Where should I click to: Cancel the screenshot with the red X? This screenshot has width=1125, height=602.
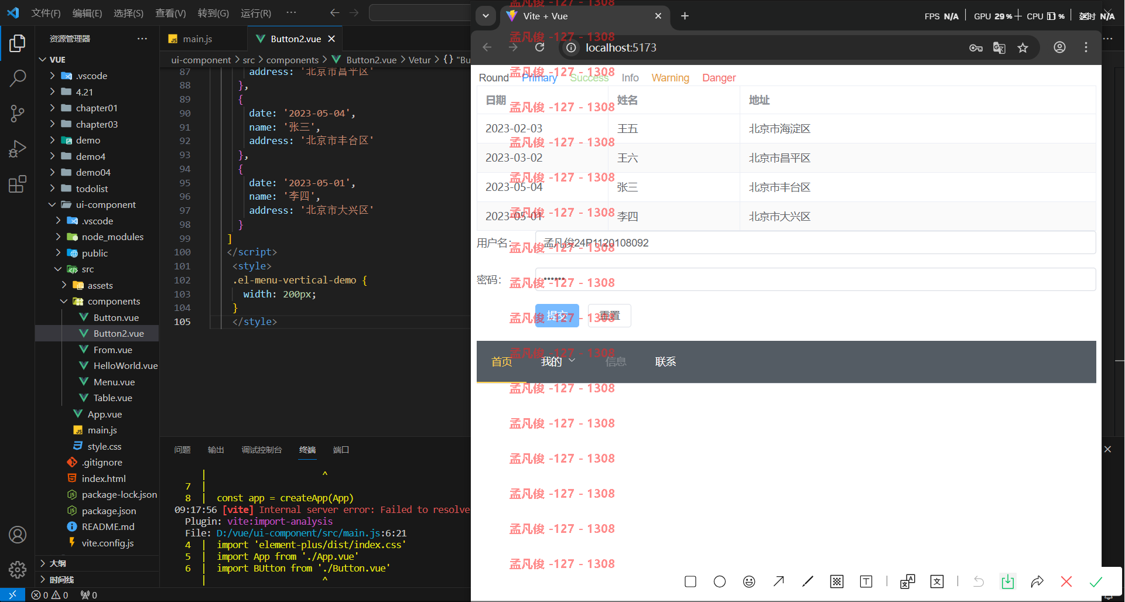[1066, 582]
